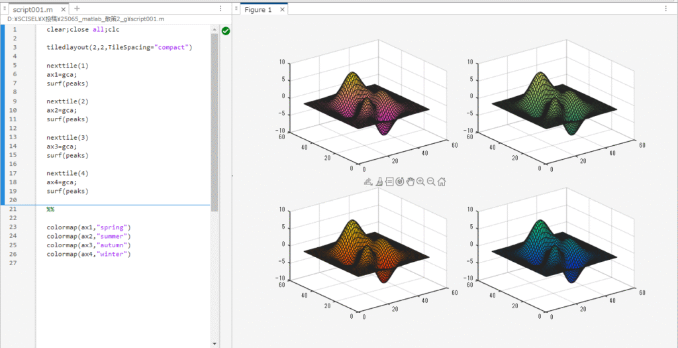
Task: Click the colormap(ax1,"spring") line
Action: point(89,227)
